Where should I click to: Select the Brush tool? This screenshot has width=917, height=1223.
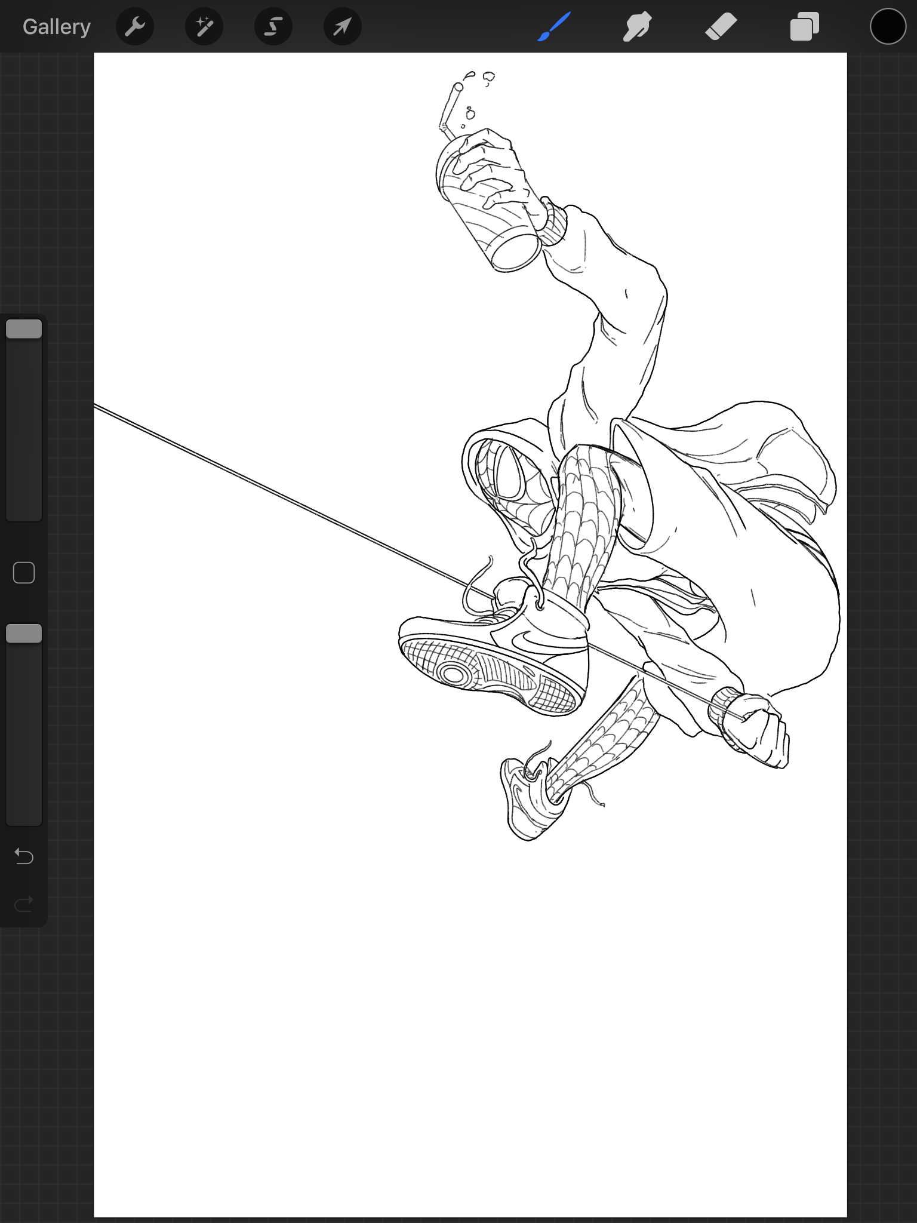coord(554,27)
